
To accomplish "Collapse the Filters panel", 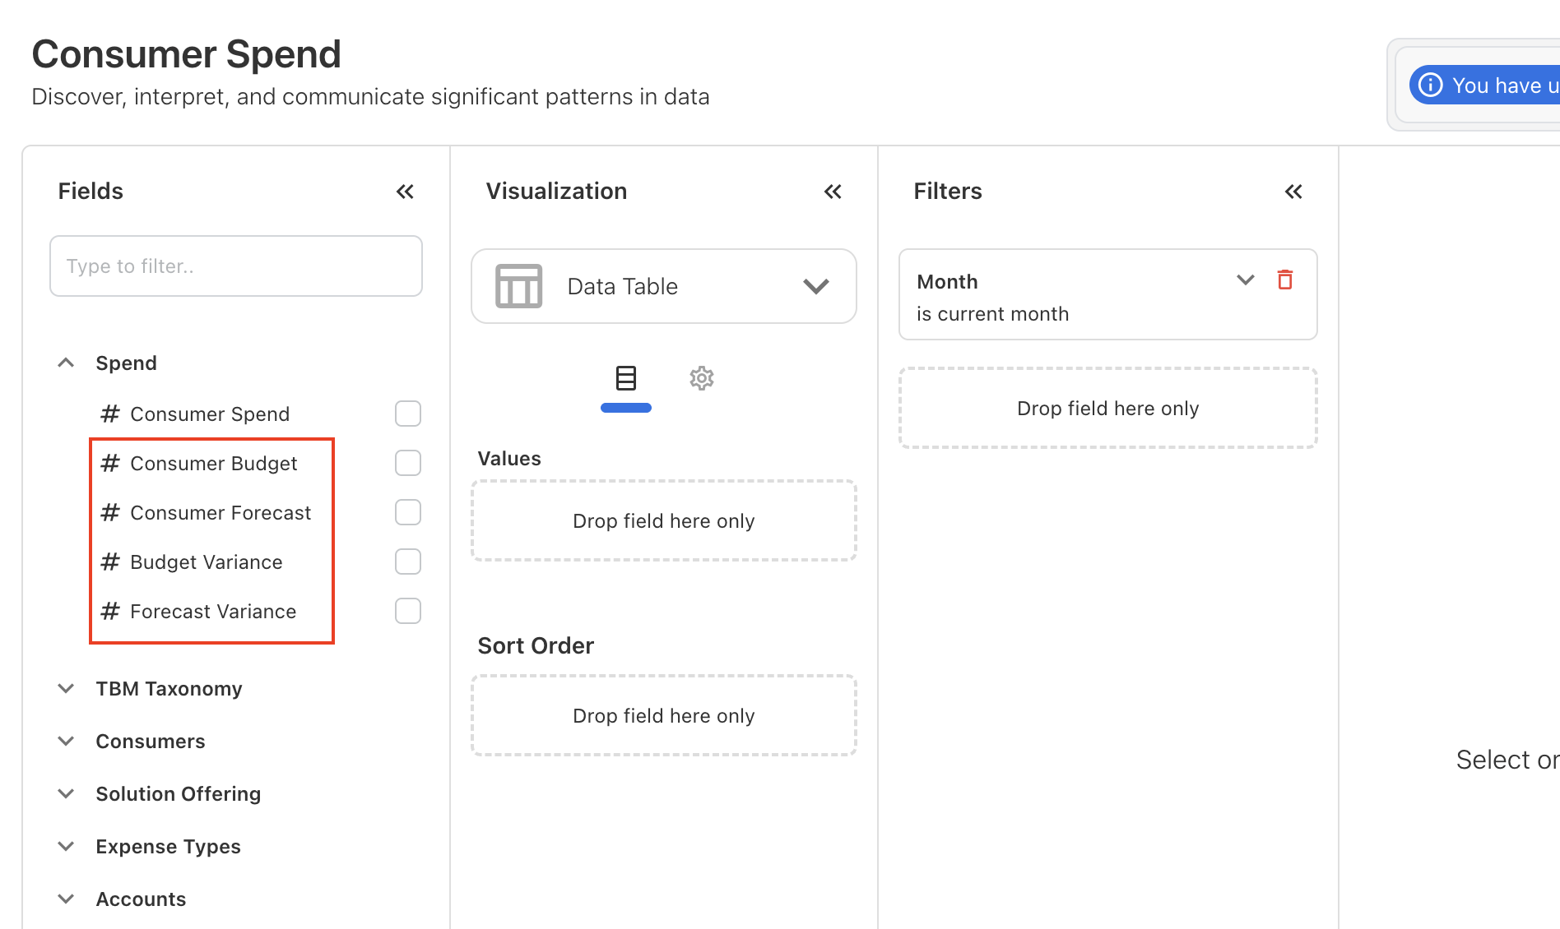I will coord(1293,192).
